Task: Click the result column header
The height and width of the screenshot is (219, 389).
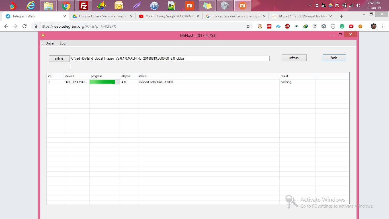Action: 297,76
